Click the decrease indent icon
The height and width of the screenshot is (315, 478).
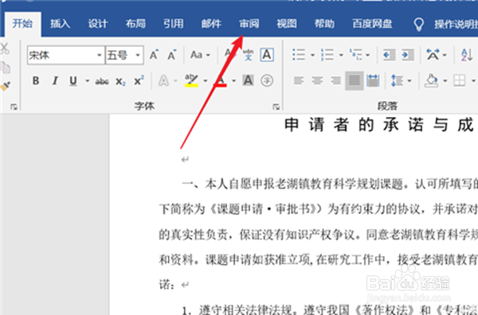pos(390,55)
